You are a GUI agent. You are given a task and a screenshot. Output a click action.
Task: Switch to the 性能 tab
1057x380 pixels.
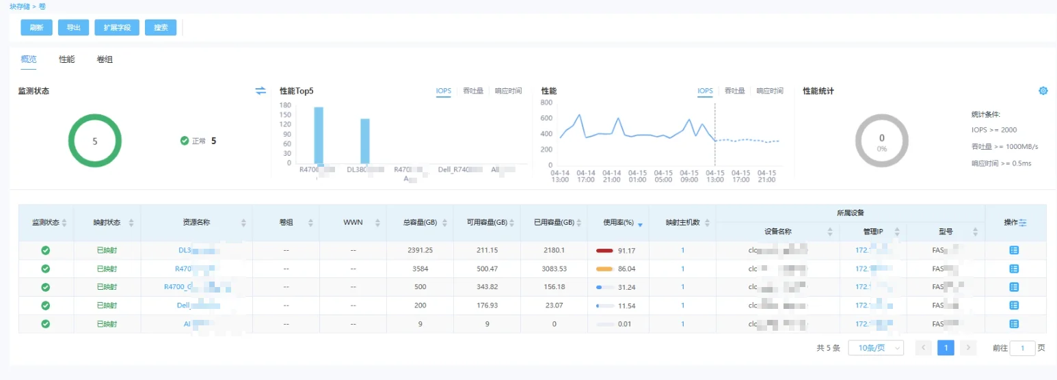[67, 59]
